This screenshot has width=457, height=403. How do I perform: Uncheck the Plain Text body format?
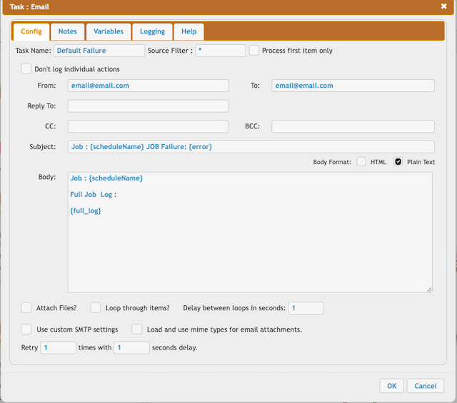coord(398,162)
